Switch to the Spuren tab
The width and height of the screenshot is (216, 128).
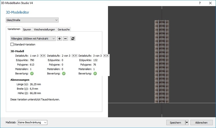(x=27, y=29)
